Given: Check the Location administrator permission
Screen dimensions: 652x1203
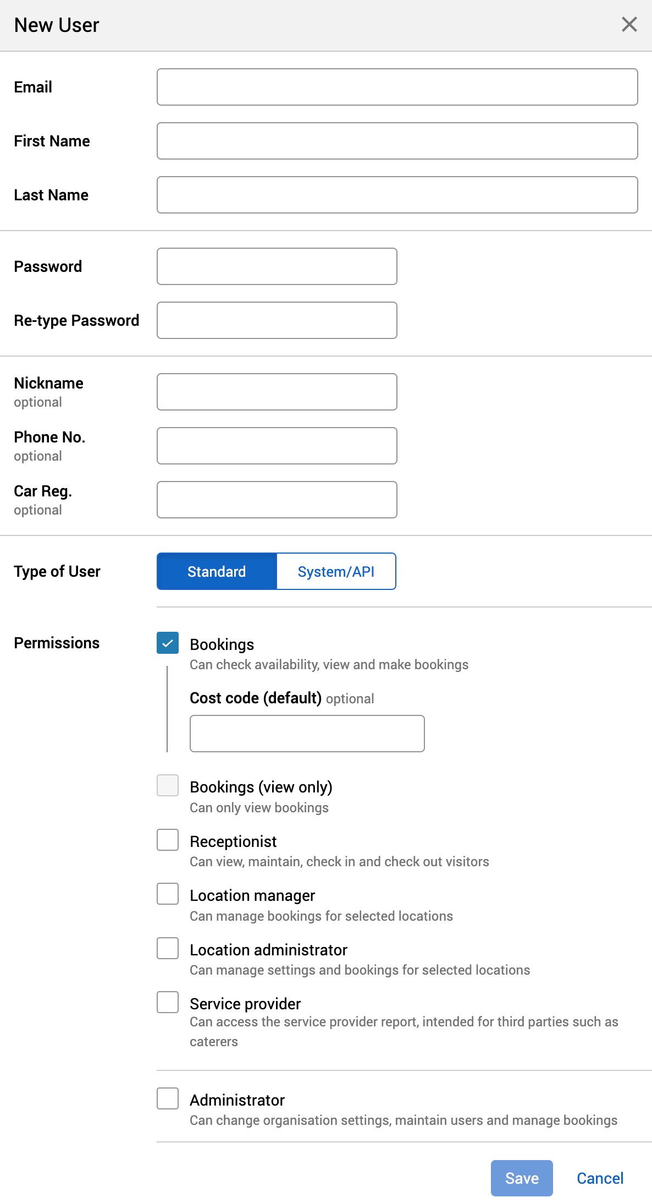Looking at the screenshot, I should [x=168, y=948].
